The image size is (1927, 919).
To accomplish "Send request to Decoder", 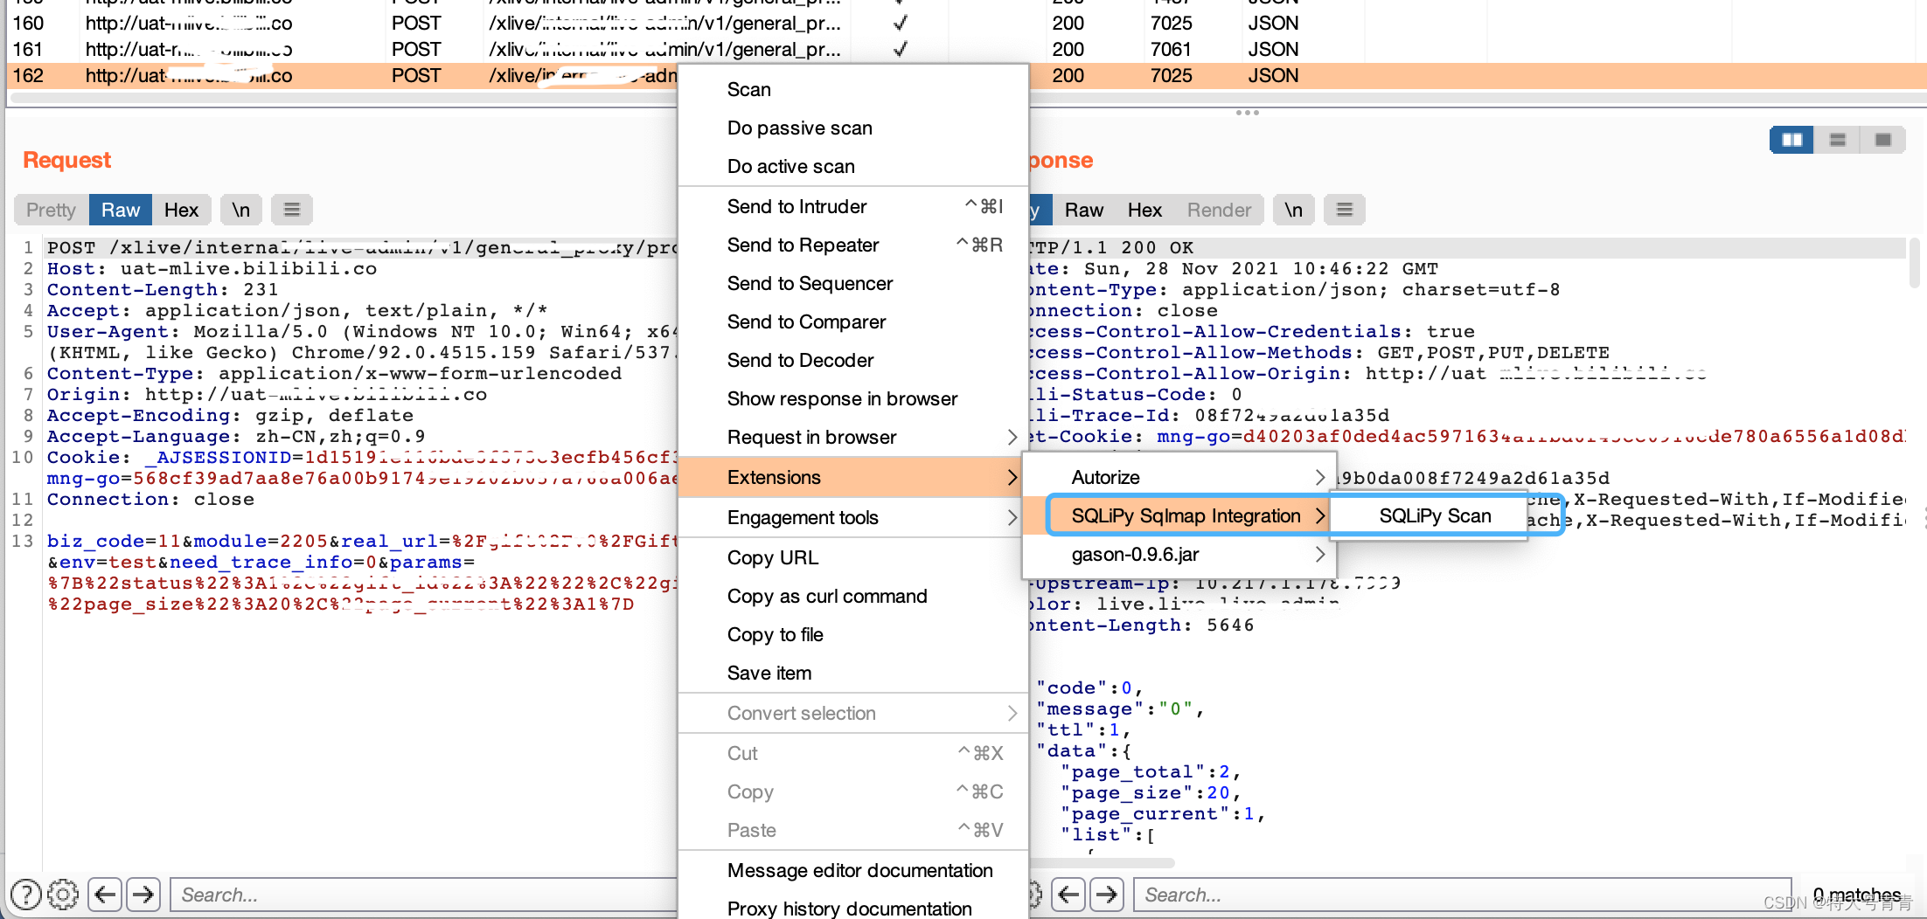I will (x=852, y=360).
